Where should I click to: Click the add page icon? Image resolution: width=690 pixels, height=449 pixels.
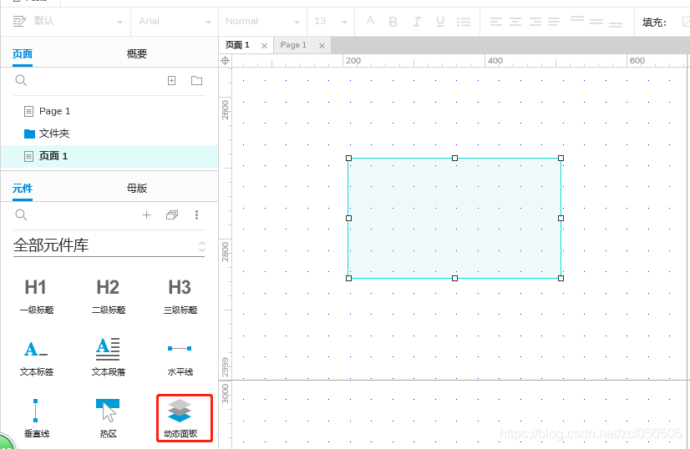pos(171,80)
